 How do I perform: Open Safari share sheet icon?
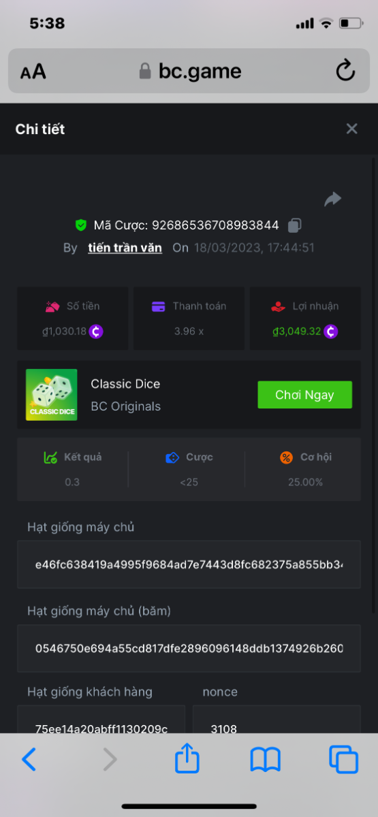(x=187, y=758)
